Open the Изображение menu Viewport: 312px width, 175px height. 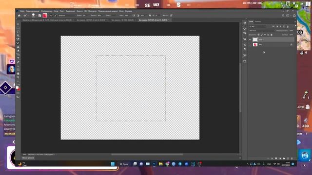click(x=47, y=11)
